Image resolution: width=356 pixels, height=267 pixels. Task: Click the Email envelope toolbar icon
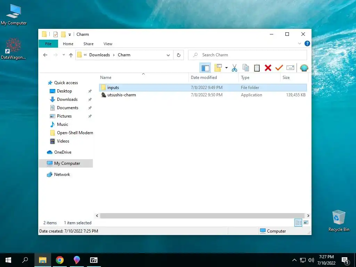pos(290,68)
